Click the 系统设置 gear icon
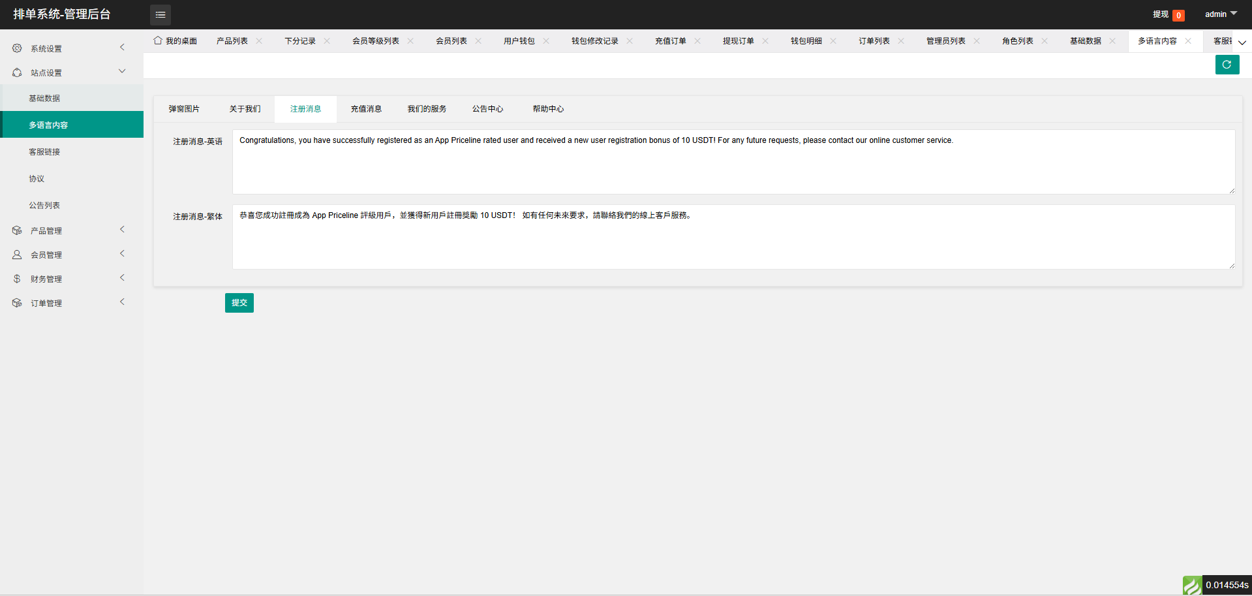The height and width of the screenshot is (596, 1252). tap(17, 48)
